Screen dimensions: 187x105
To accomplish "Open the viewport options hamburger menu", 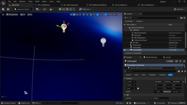I will tap(3, 15).
